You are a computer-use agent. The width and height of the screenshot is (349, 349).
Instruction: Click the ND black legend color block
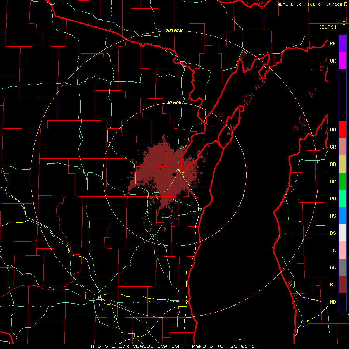342,302
